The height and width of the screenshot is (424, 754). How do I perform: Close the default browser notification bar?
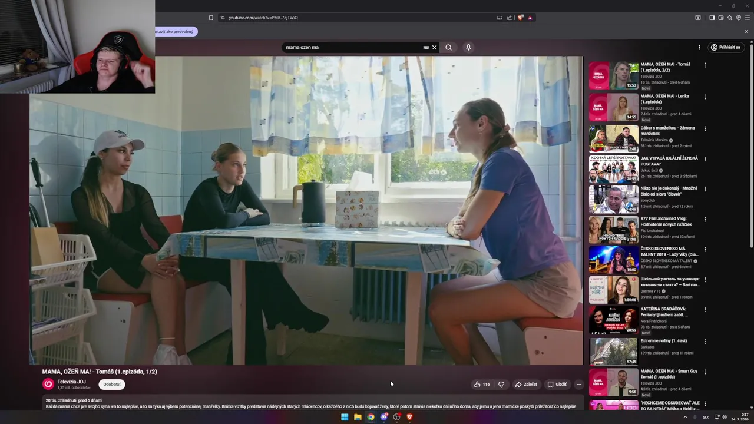click(x=746, y=31)
